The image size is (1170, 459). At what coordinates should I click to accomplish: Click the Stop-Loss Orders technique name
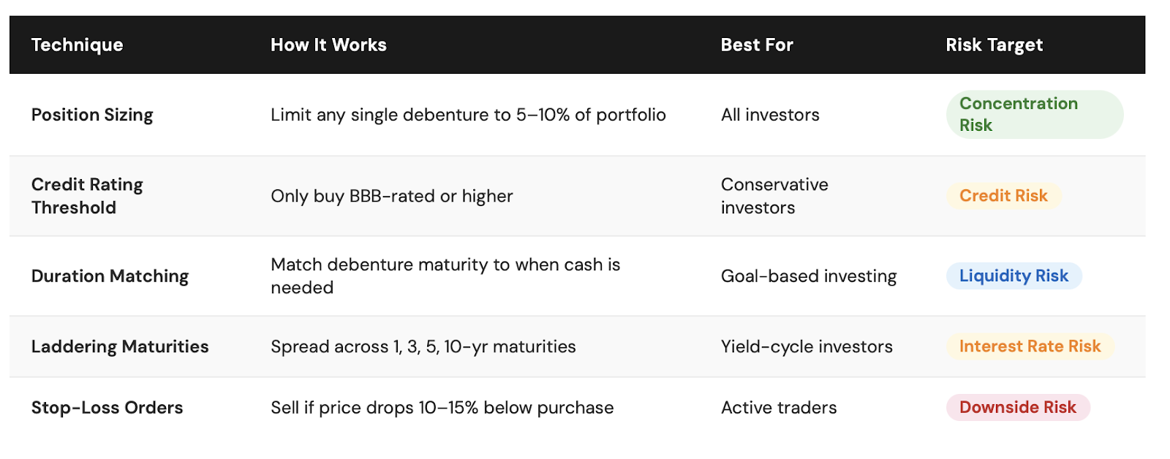pos(107,408)
